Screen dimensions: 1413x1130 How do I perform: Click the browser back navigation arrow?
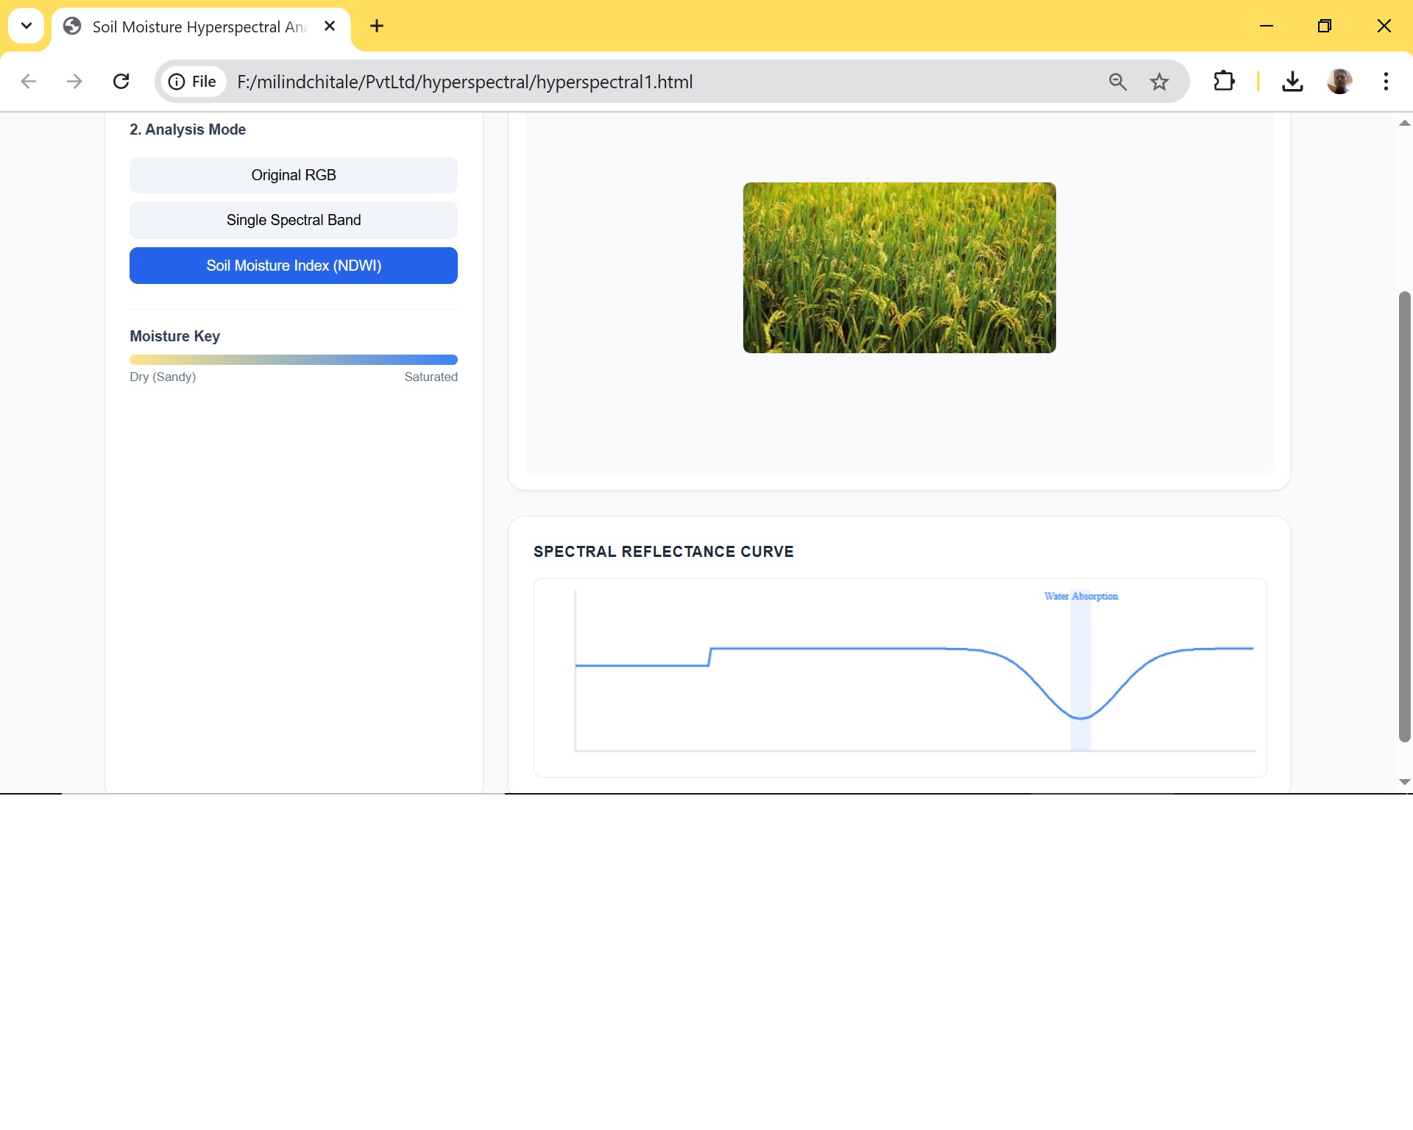point(29,82)
